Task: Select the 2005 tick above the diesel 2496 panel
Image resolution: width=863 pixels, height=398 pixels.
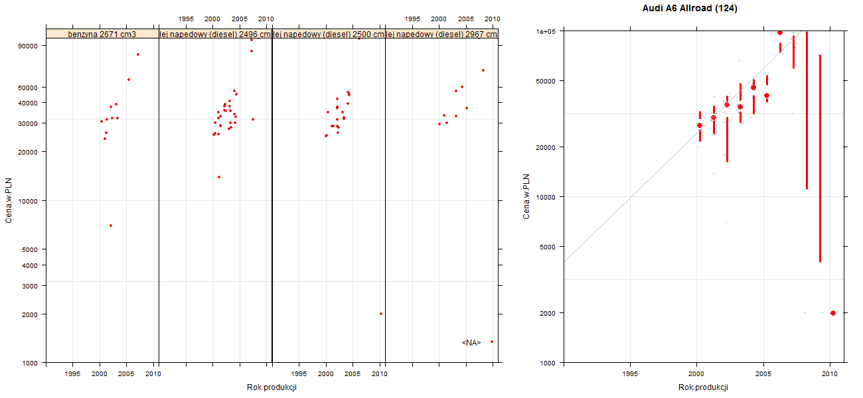Action: point(240,19)
